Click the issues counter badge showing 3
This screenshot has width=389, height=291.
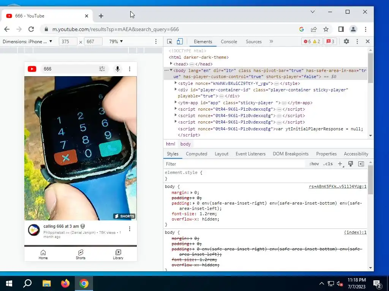[330, 41]
